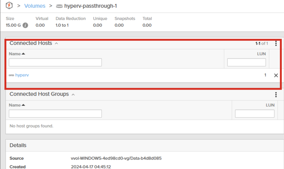Open Connected Hosts three-dot options menu
The height and width of the screenshot is (169, 284).
[x=276, y=43]
